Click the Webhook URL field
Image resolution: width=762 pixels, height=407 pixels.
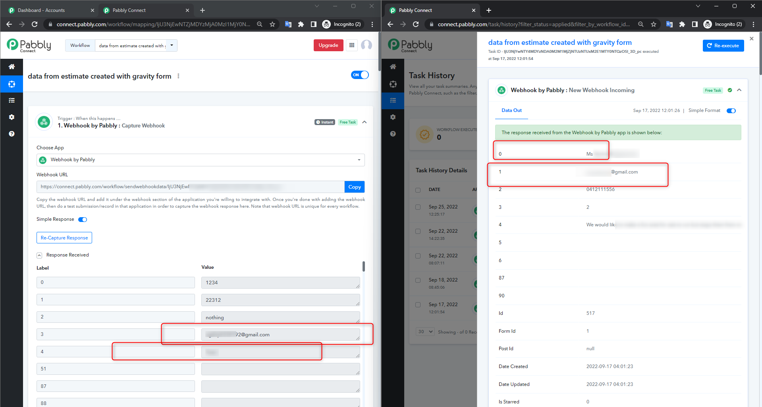pos(191,187)
